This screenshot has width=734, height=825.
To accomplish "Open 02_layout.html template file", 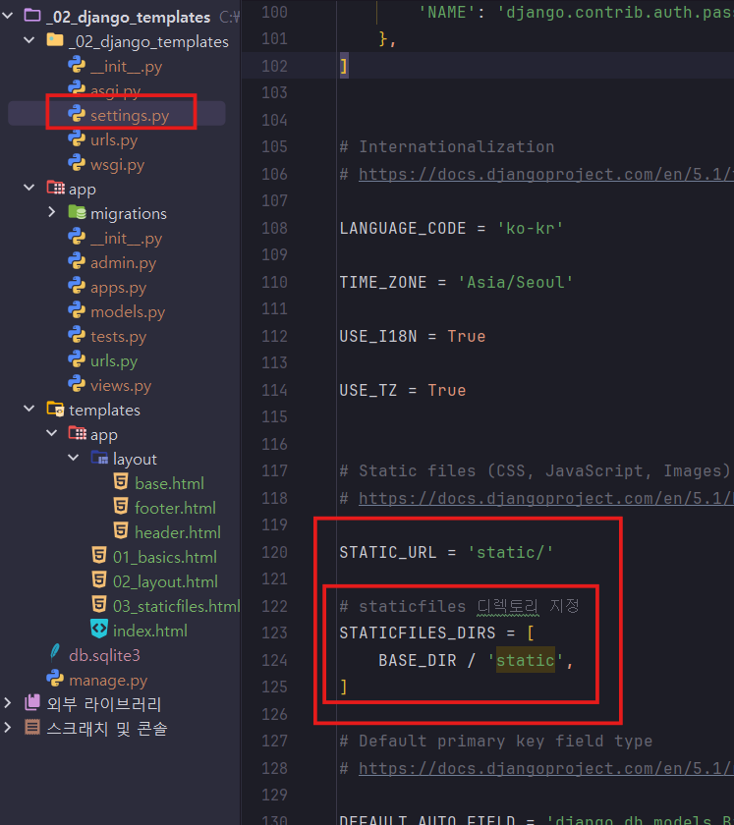I will [165, 581].
